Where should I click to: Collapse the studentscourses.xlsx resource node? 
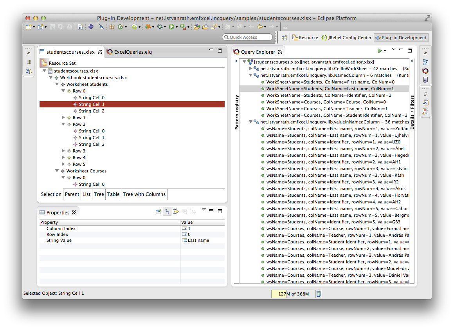click(44, 71)
